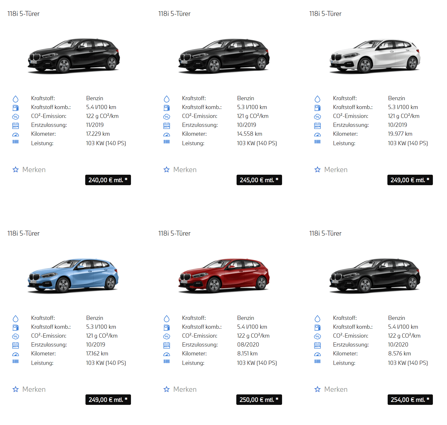447x425 pixels.
Task: Click power list icon in 254,00 € card
Action: coord(318,361)
